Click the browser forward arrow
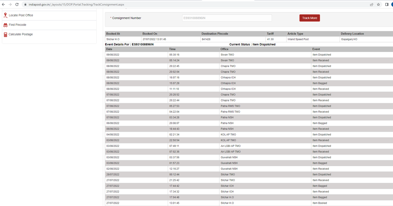Image resolution: width=393 pixels, height=206 pixels. [10, 5]
